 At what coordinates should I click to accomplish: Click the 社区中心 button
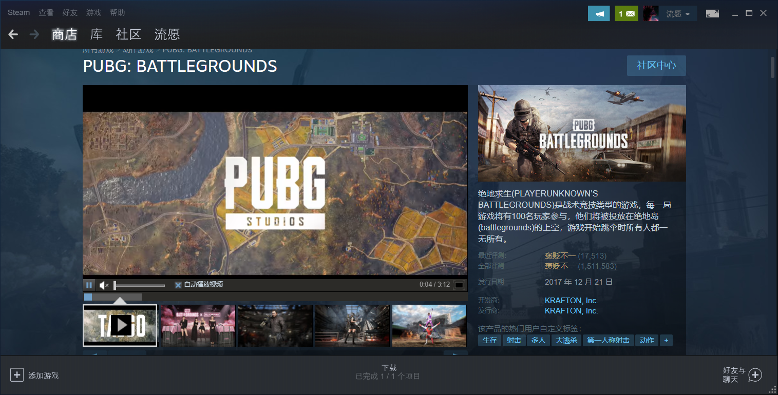pyautogui.click(x=656, y=66)
